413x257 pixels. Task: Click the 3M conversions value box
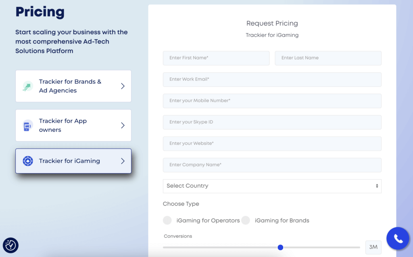(373, 247)
